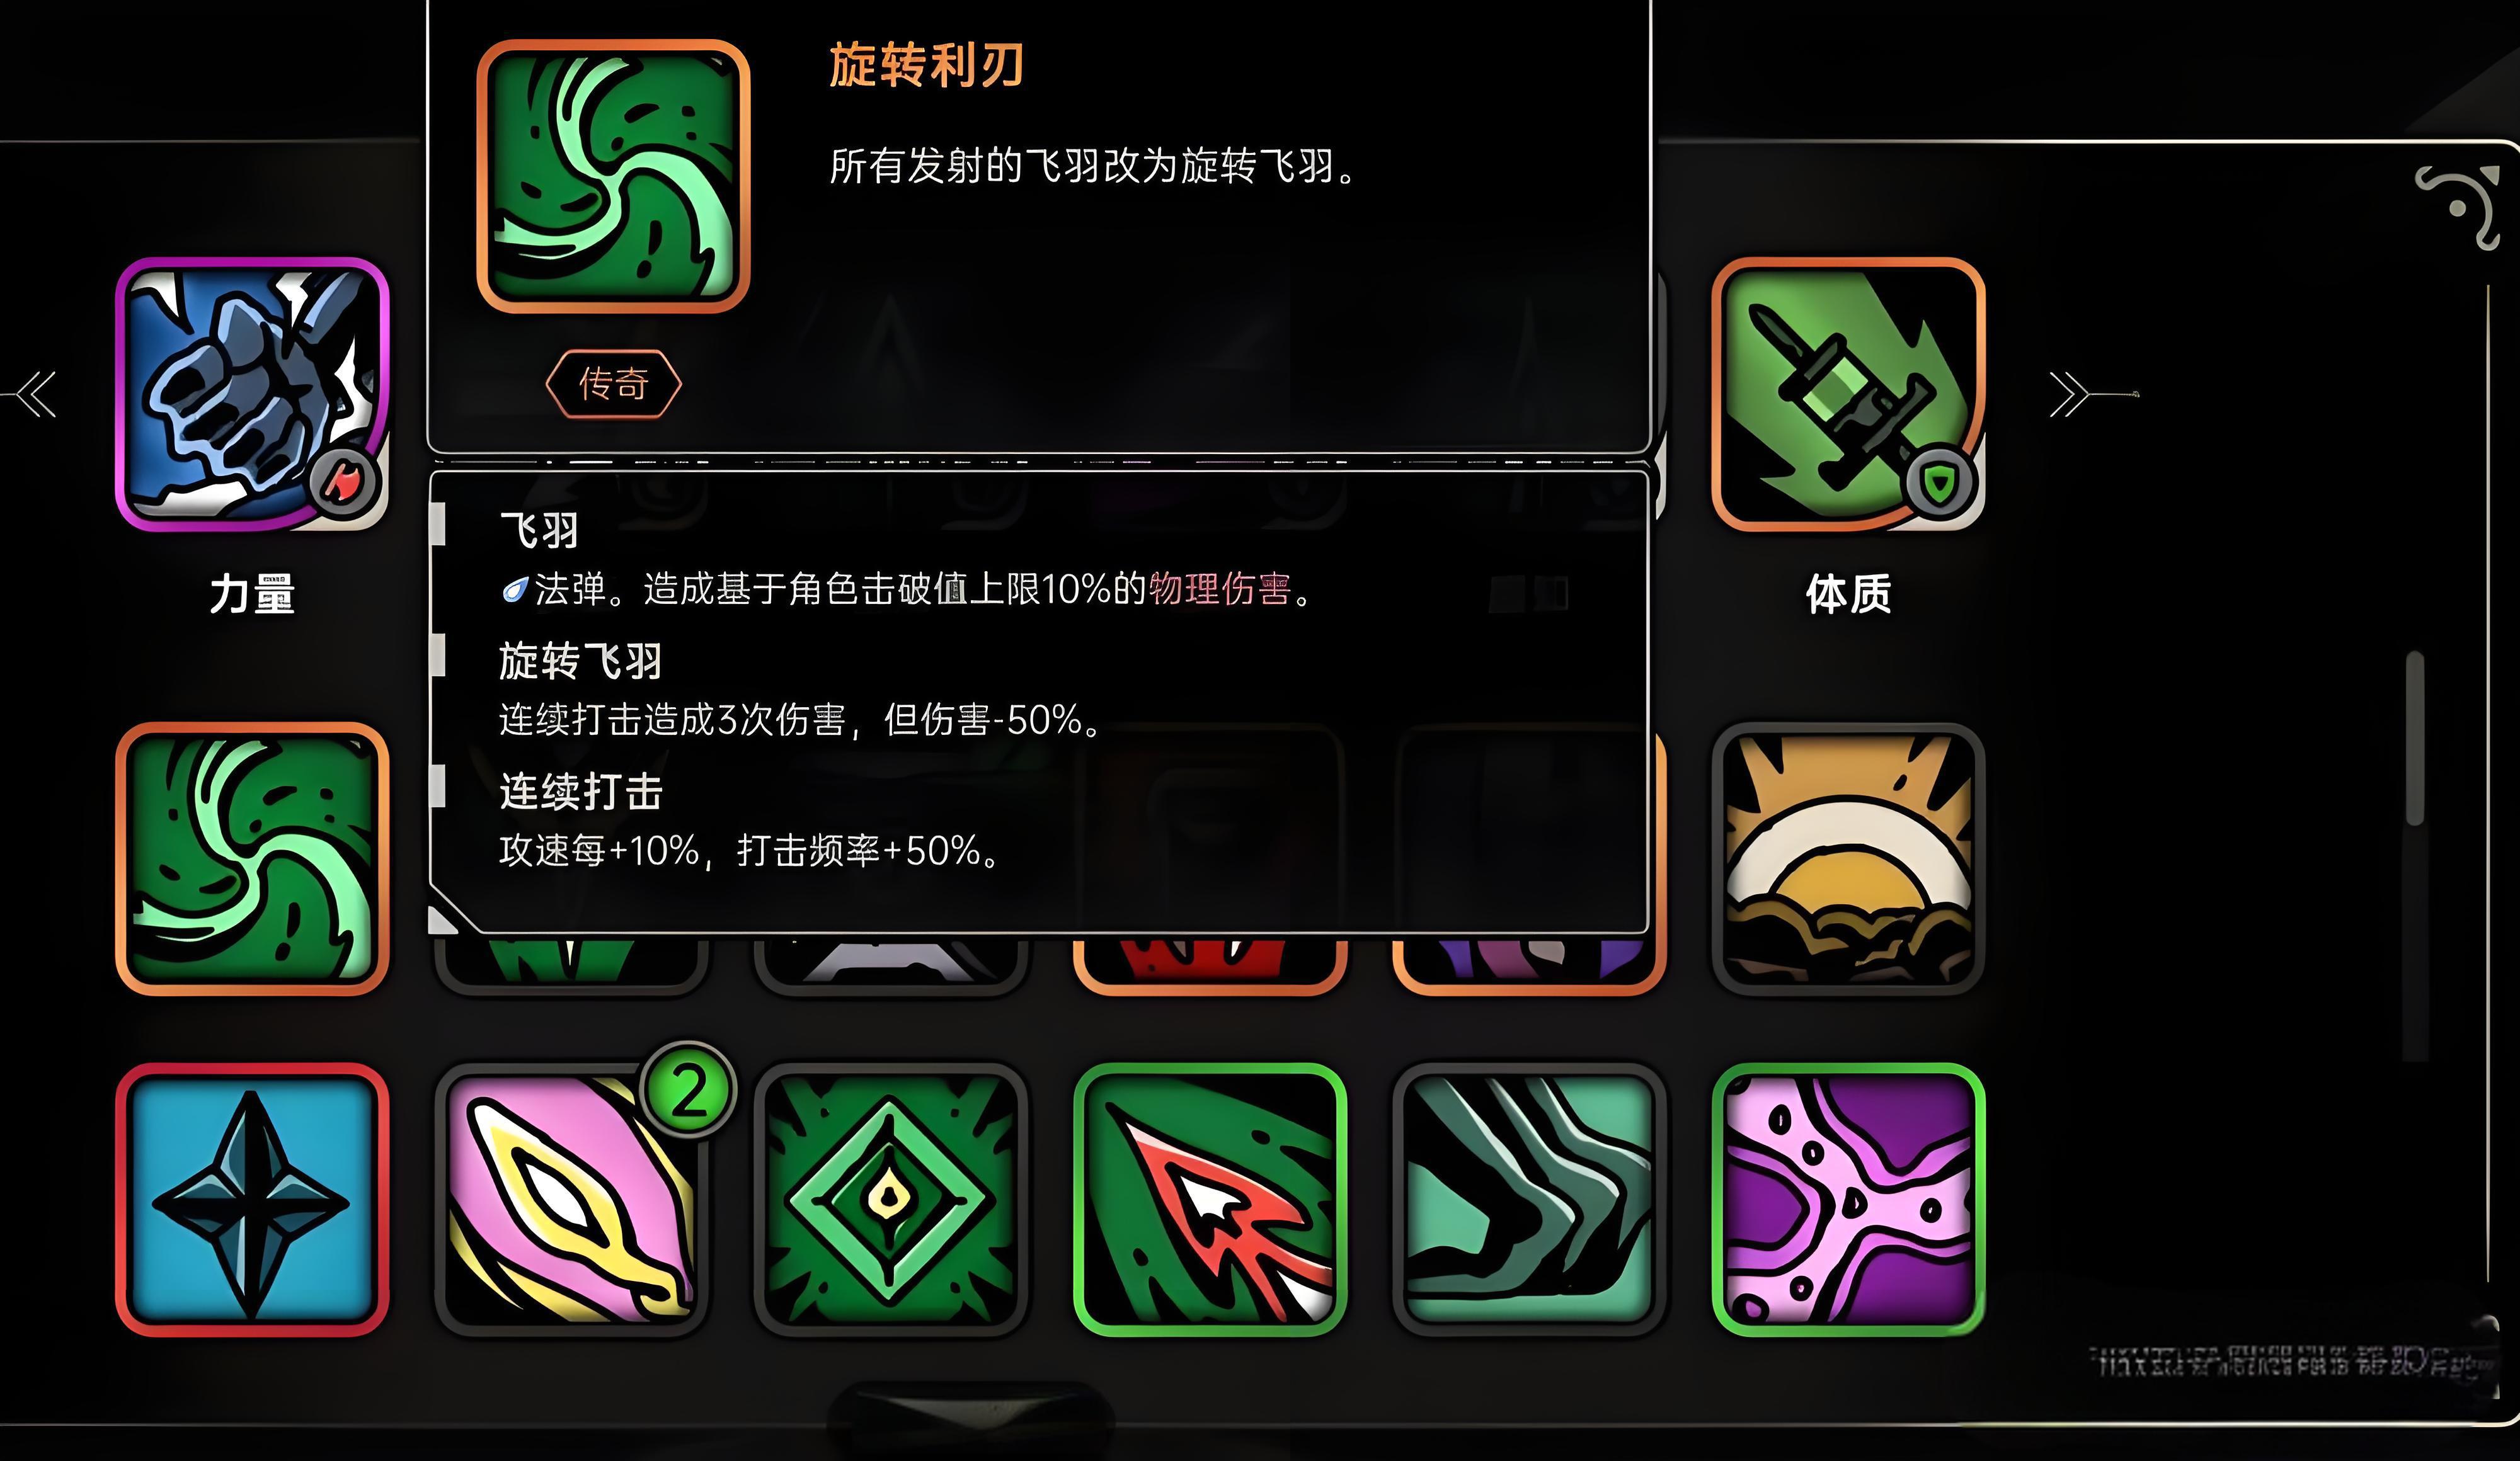Image resolution: width=2520 pixels, height=1461 pixels.
Task: Select the 力量 fist skill icon
Action: (252, 394)
